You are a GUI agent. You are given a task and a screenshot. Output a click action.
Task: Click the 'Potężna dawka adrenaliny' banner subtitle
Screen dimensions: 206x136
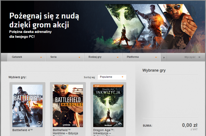[30, 32]
